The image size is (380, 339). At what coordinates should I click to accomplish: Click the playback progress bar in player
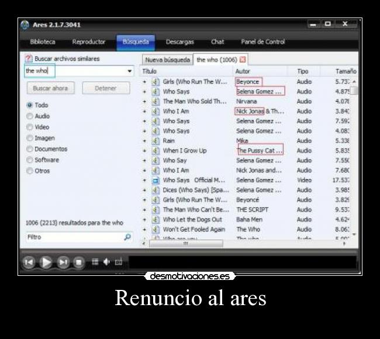[189, 252]
